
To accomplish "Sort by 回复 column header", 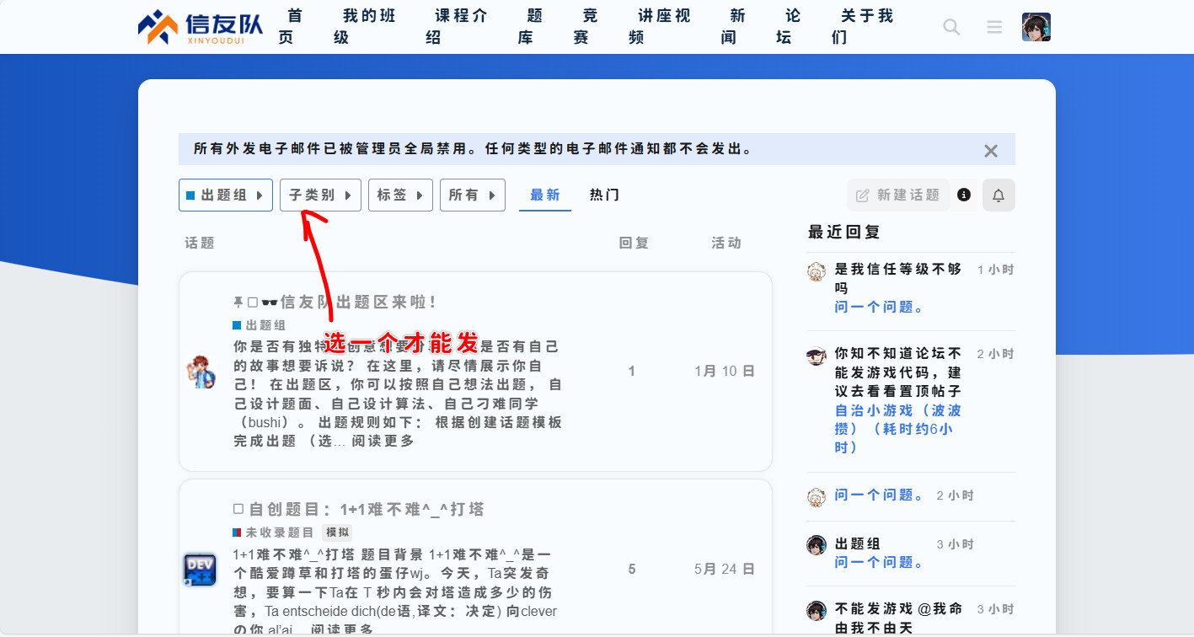I will (x=634, y=243).
